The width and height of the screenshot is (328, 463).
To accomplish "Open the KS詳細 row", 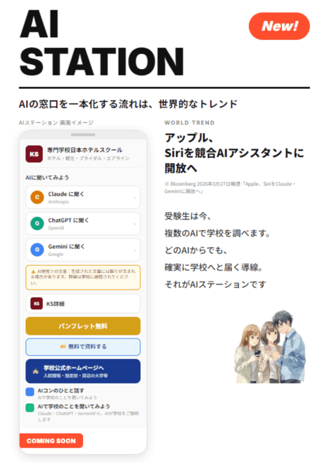I will [x=83, y=303].
